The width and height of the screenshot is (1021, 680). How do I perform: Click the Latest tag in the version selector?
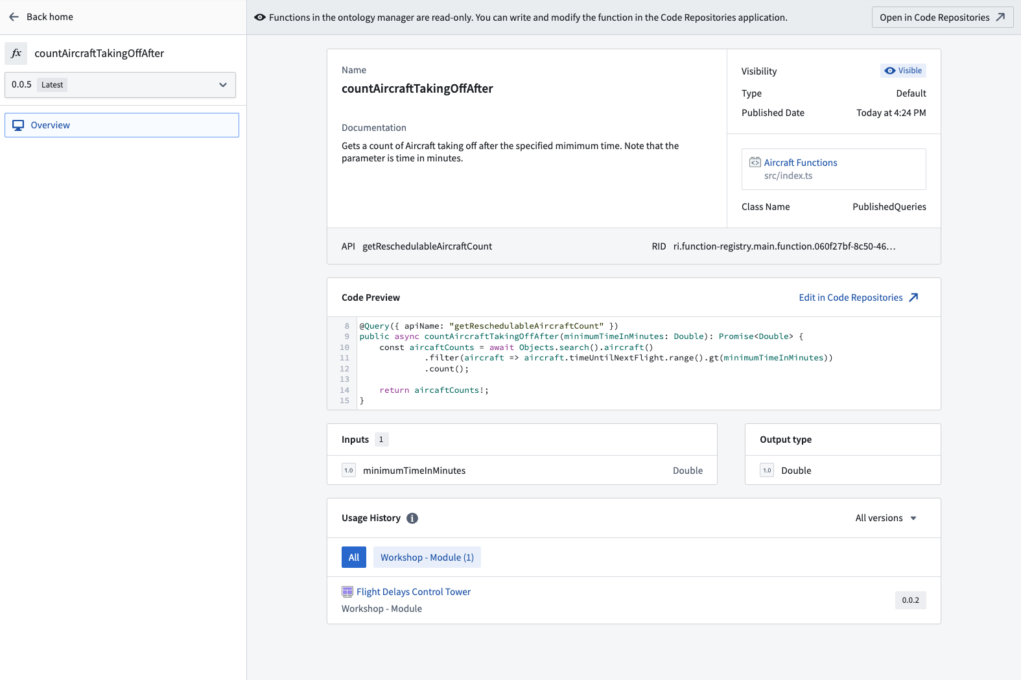click(x=52, y=85)
